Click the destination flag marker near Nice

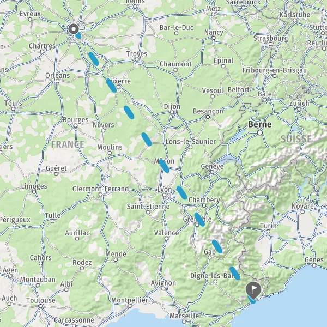coord(253,290)
